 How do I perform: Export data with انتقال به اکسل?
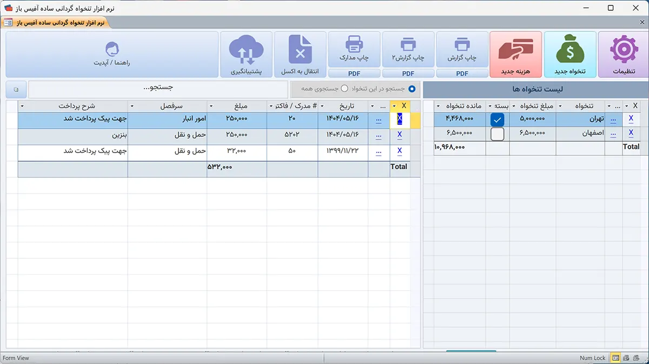(x=300, y=54)
